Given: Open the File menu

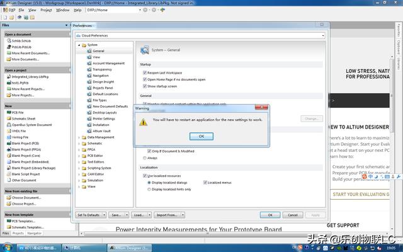Looking at the screenshot, I should (21, 10).
